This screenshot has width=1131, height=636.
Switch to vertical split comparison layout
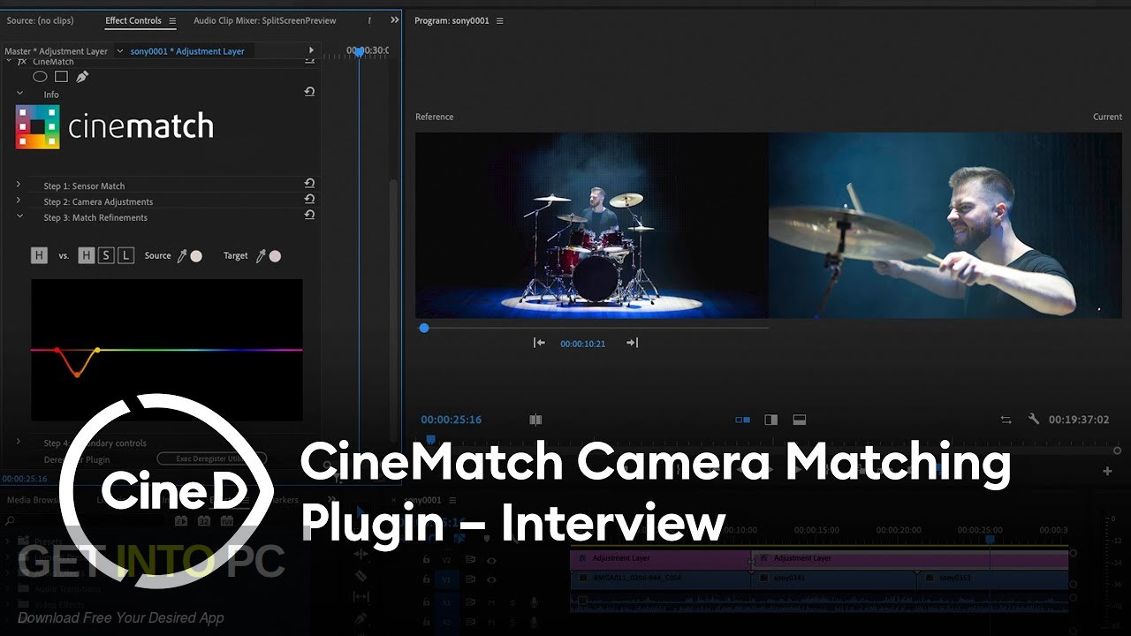pos(770,420)
